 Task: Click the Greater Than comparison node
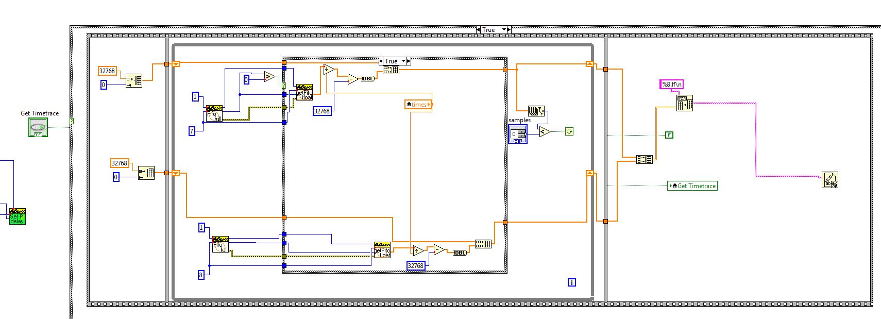(269, 77)
